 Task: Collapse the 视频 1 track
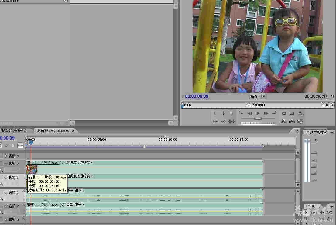[6, 178]
